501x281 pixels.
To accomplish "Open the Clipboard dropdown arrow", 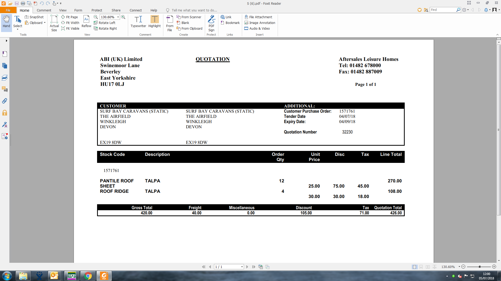I will [45, 23].
